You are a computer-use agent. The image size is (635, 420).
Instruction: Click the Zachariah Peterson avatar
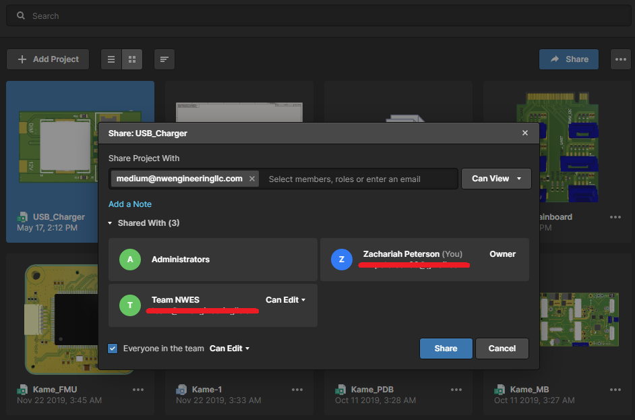click(341, 259)
